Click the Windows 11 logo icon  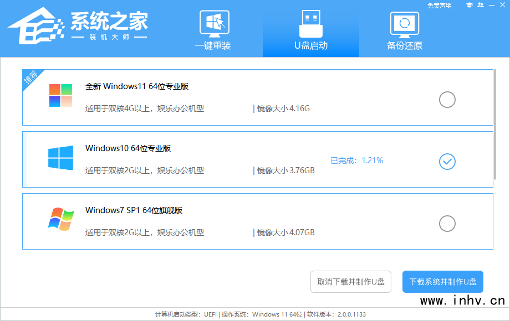coord(60,95)
